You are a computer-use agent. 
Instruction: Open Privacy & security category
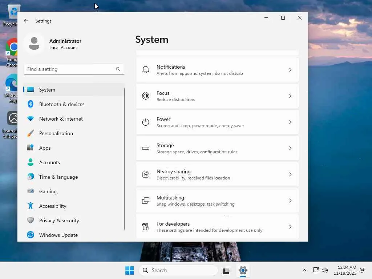74,220
